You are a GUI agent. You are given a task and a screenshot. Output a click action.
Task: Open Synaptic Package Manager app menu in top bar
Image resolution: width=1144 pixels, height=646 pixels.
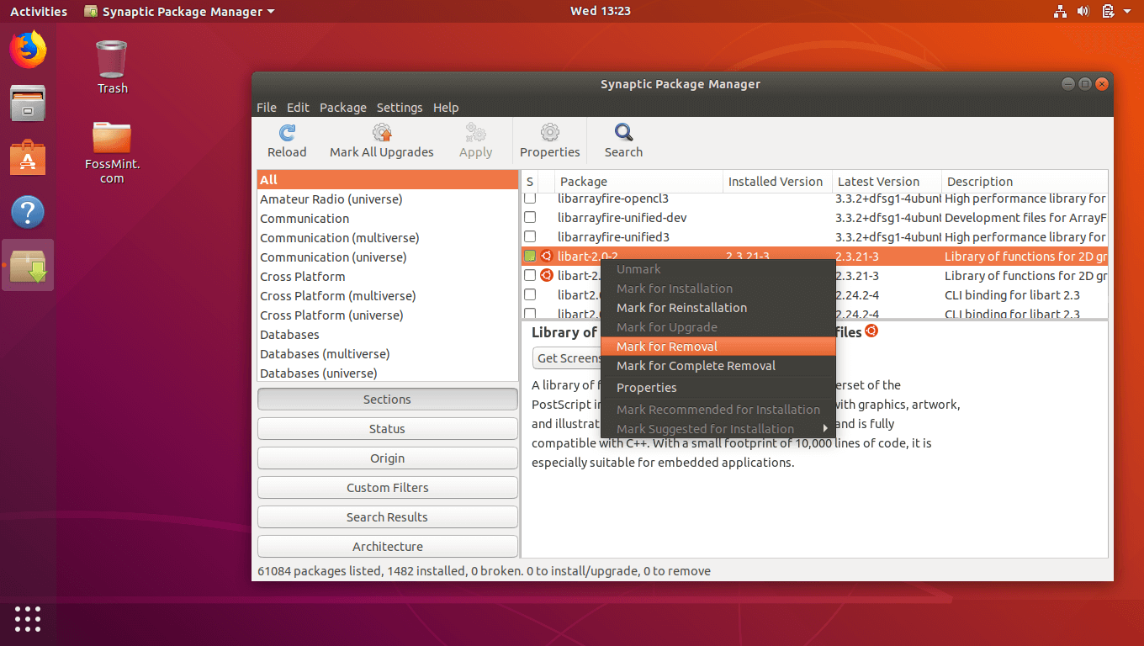[x=180, y=11]
